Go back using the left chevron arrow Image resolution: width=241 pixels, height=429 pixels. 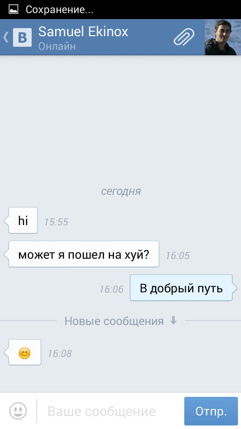click(6, 37)
